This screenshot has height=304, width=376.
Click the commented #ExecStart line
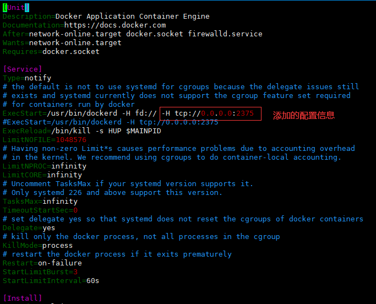pyautogui.click(x=110, y=122)
